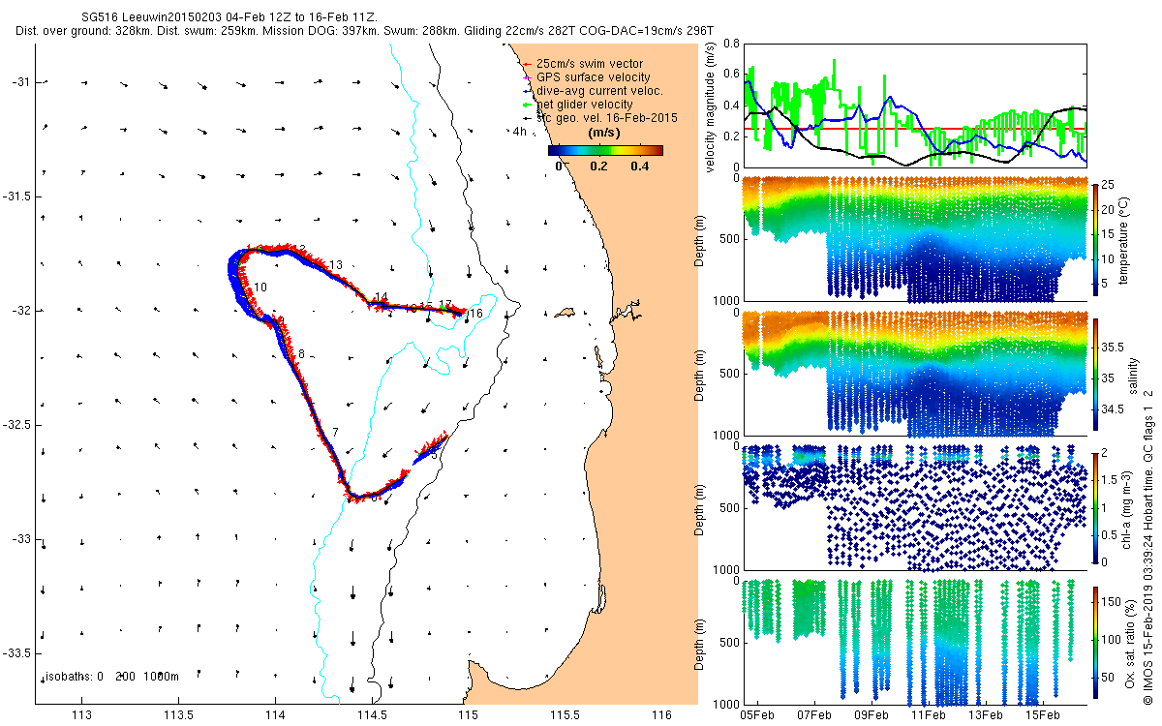Click the '-32.5' latitude tick label

click(18, 425)
